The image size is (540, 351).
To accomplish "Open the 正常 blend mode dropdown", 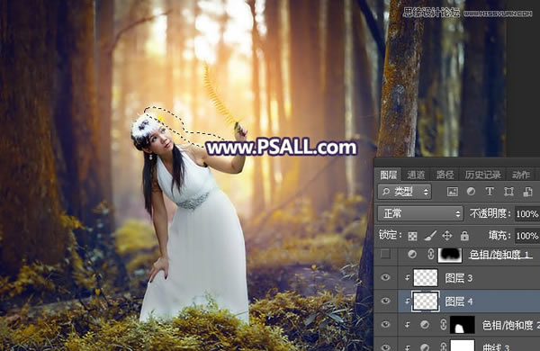I will click(420, 213).
